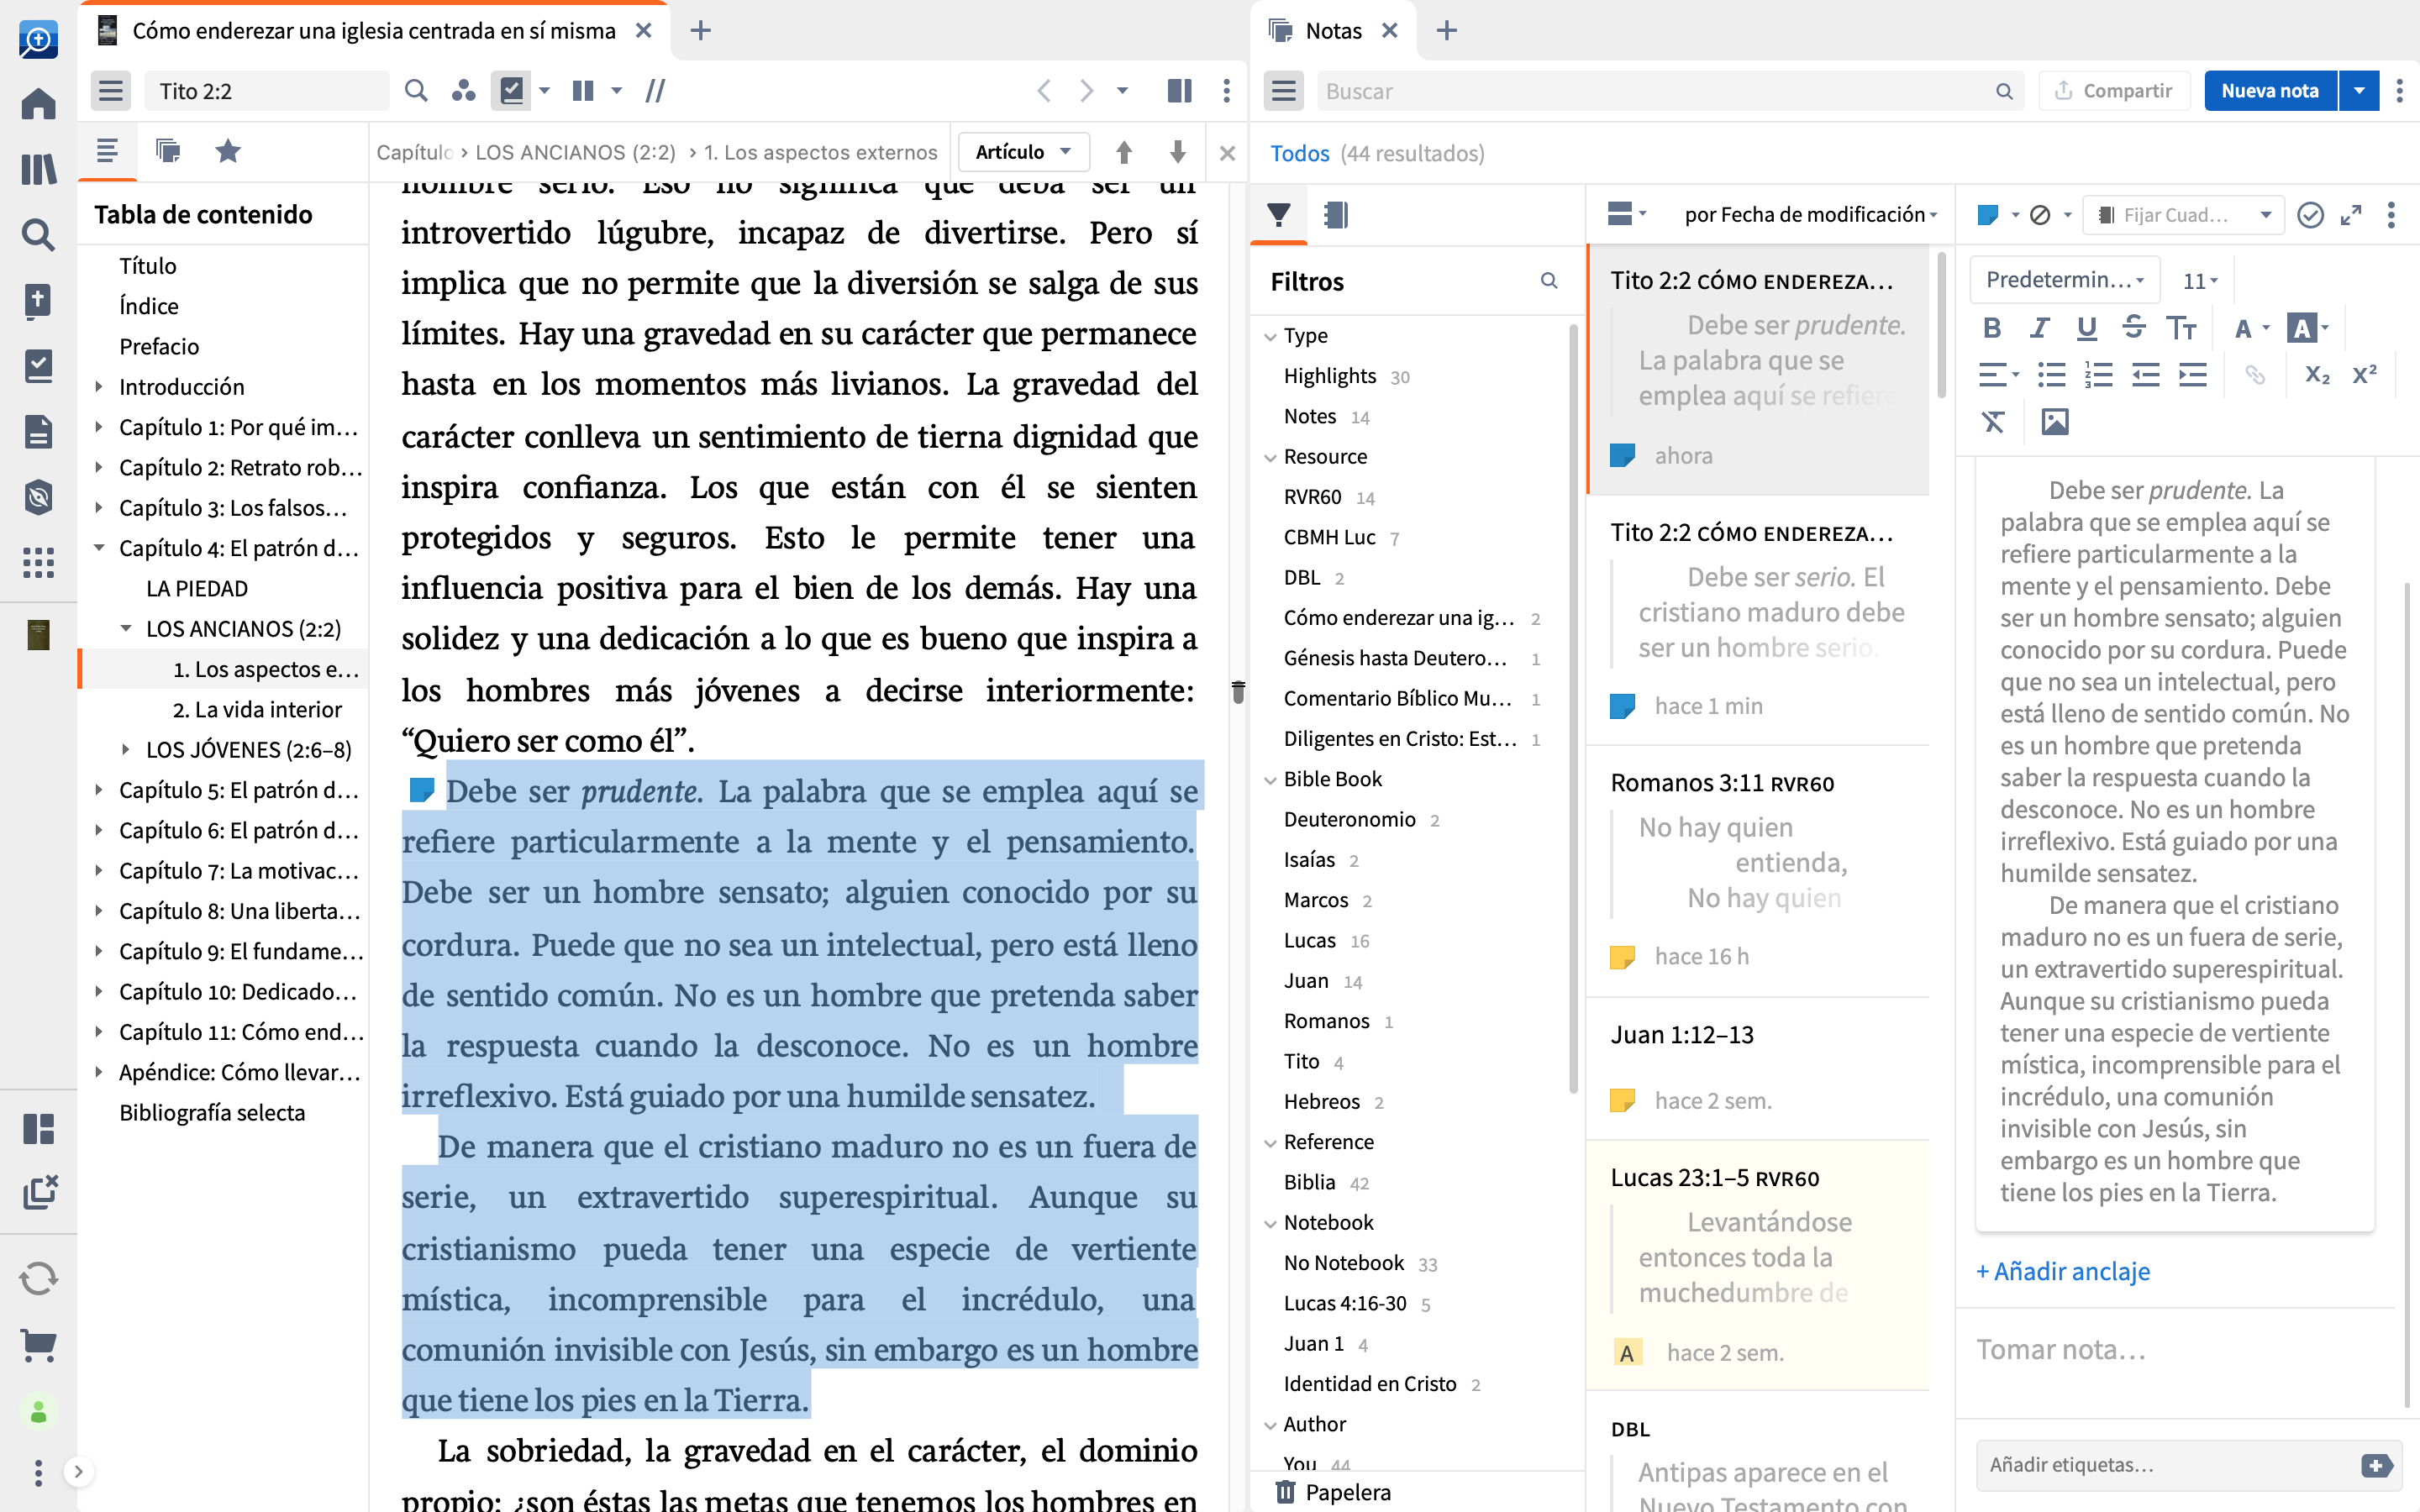Image resolution: width=2420 pixels, height=1512 pixels.
Task: Open the Library icon in sidebar
Action: click(x=38, y=169)
